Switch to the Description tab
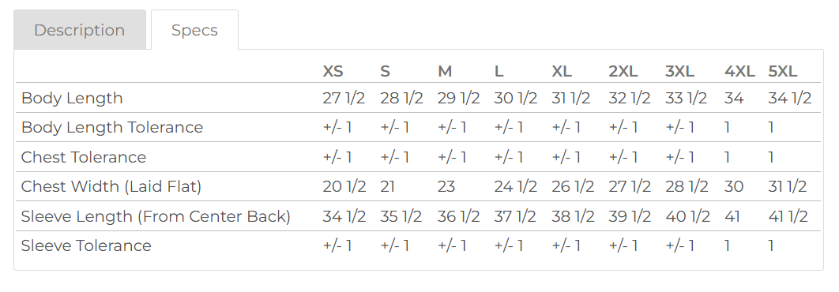The width and height of the screenshot is (839, 292). 80,30
